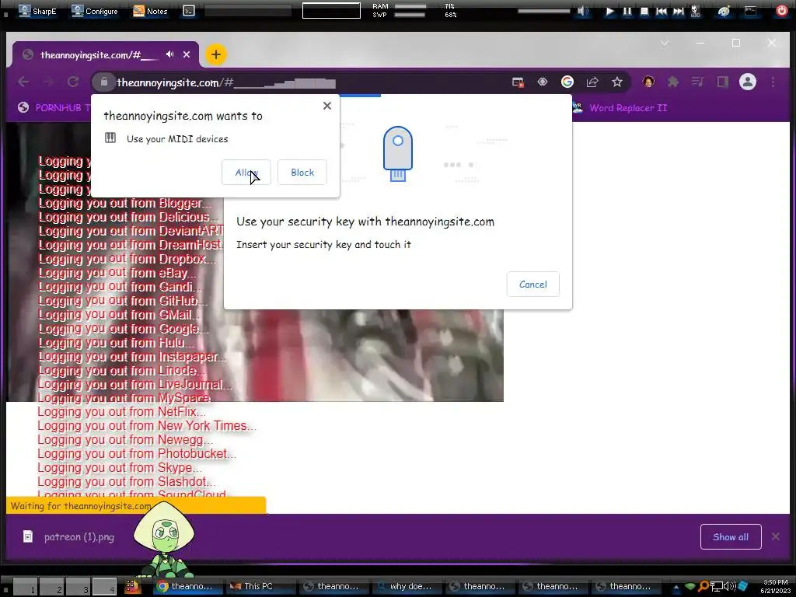The height and width of the screenshot is (597, 796).
Task: Go back with the browser back arrow
Action: [23, 82]
